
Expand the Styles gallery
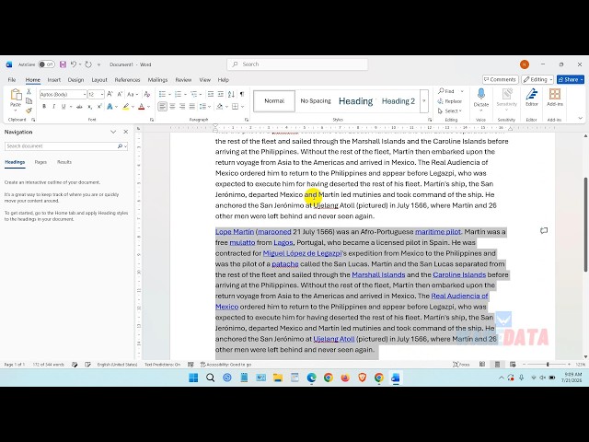coord(424,100)
